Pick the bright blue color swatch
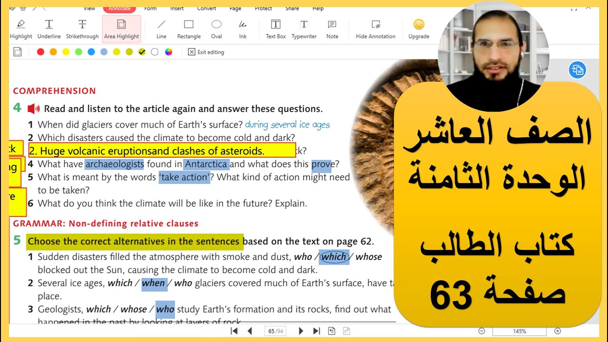 pos(91,52)
